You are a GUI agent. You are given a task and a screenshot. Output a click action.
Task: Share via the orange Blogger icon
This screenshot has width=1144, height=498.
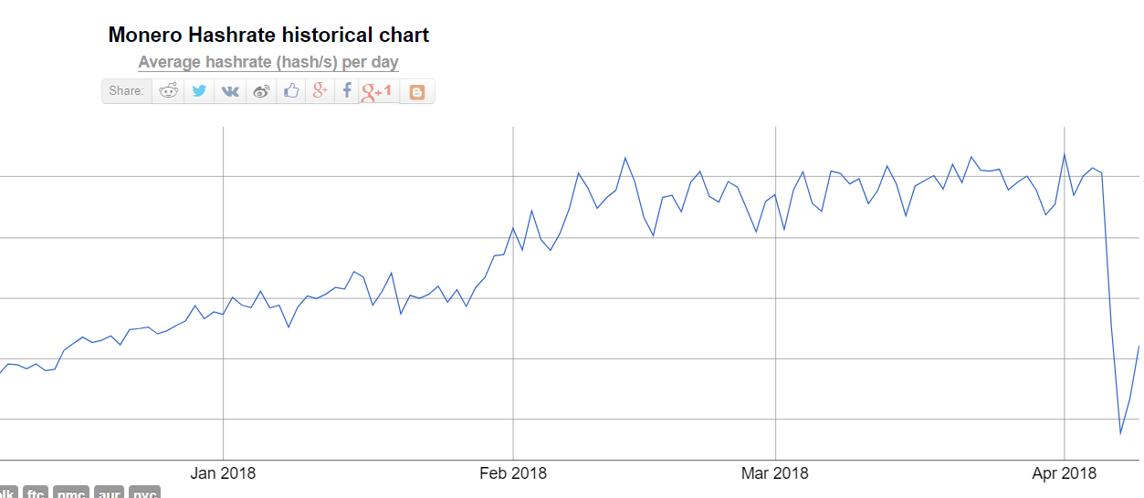(417, 92)
